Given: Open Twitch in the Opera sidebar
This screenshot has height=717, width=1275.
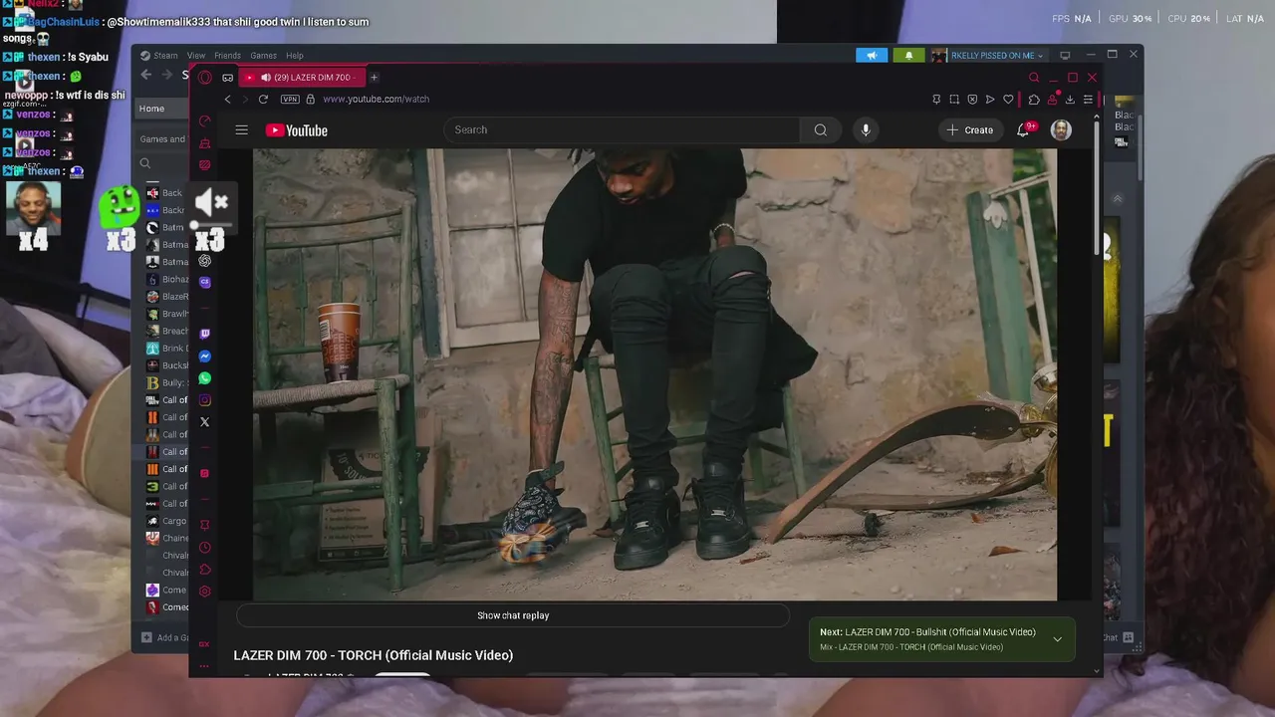Looking at the screenshot, I should click(205, 335).
